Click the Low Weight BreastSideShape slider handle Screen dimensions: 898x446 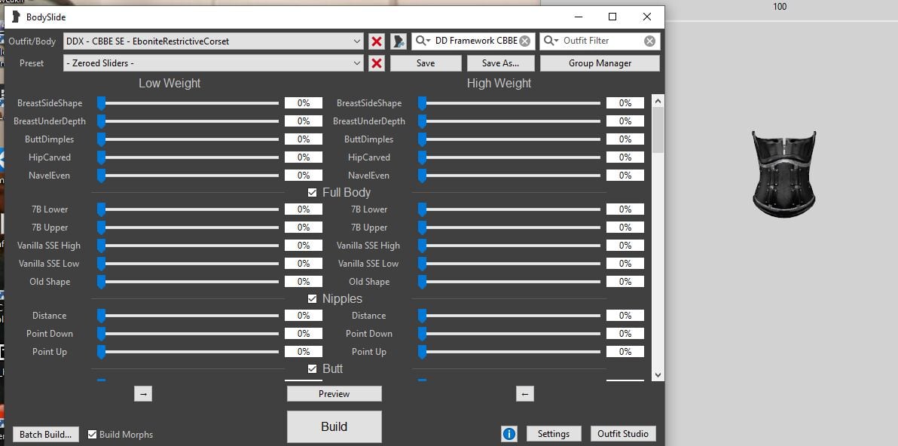click(x=102, y=103)
